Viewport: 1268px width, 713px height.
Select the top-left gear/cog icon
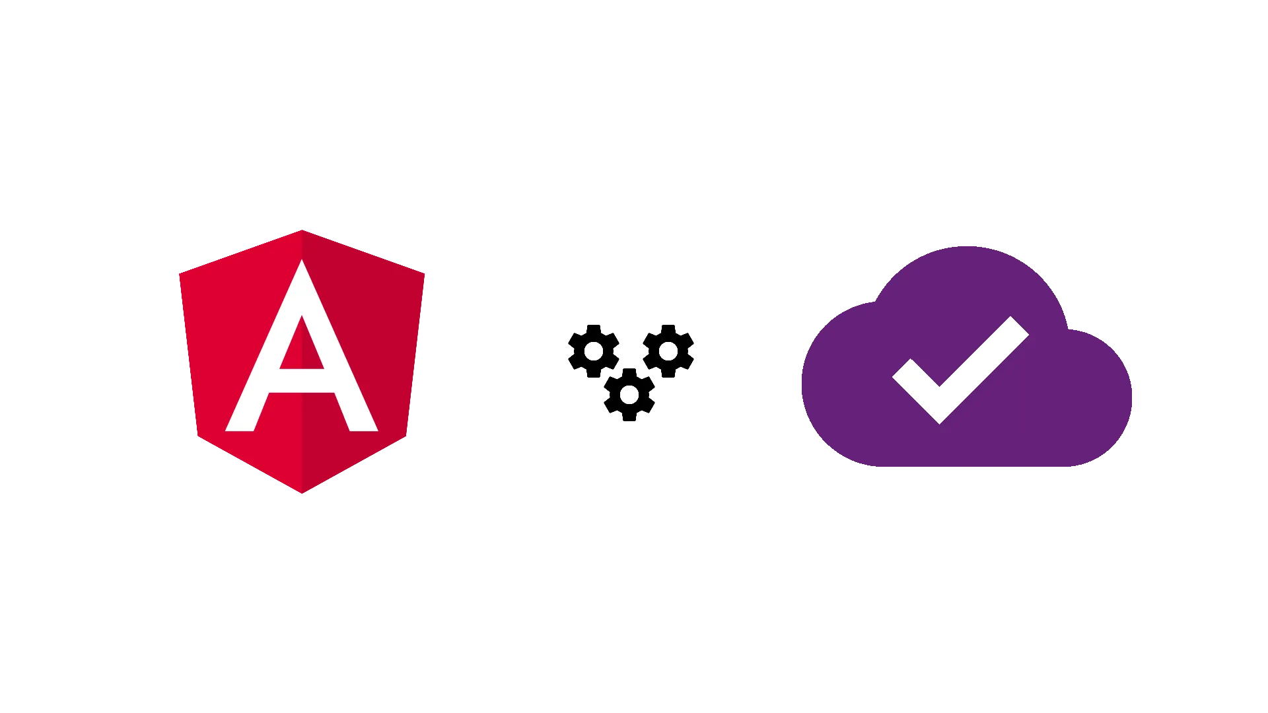pos(598,348)
